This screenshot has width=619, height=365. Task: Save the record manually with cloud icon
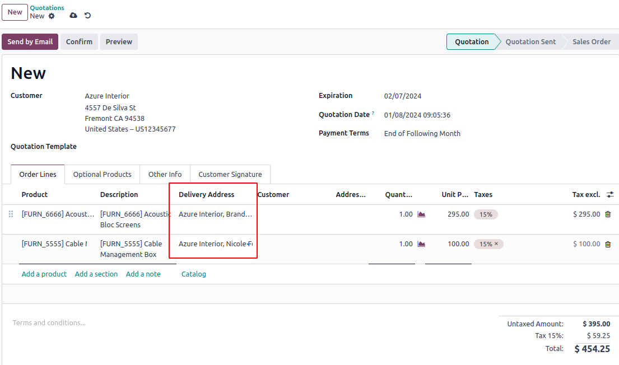pyautogui.click(x=73, y=15)
